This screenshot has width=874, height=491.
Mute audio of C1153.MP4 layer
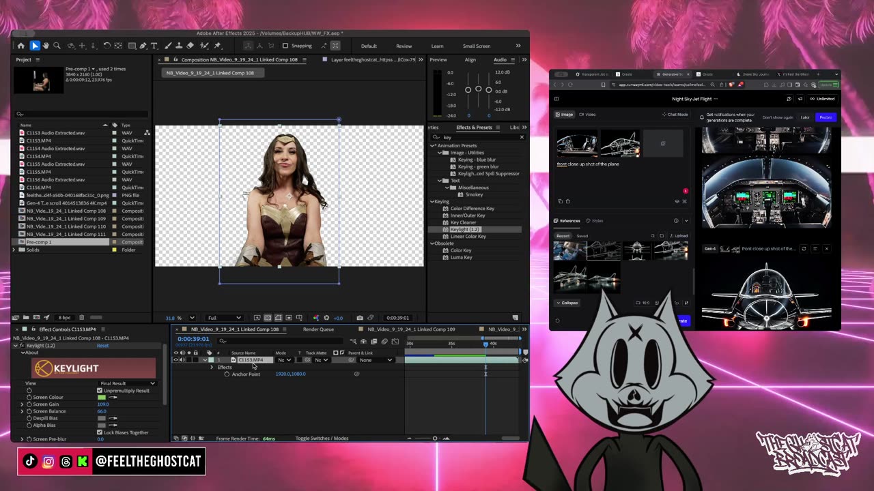[182, 360]
